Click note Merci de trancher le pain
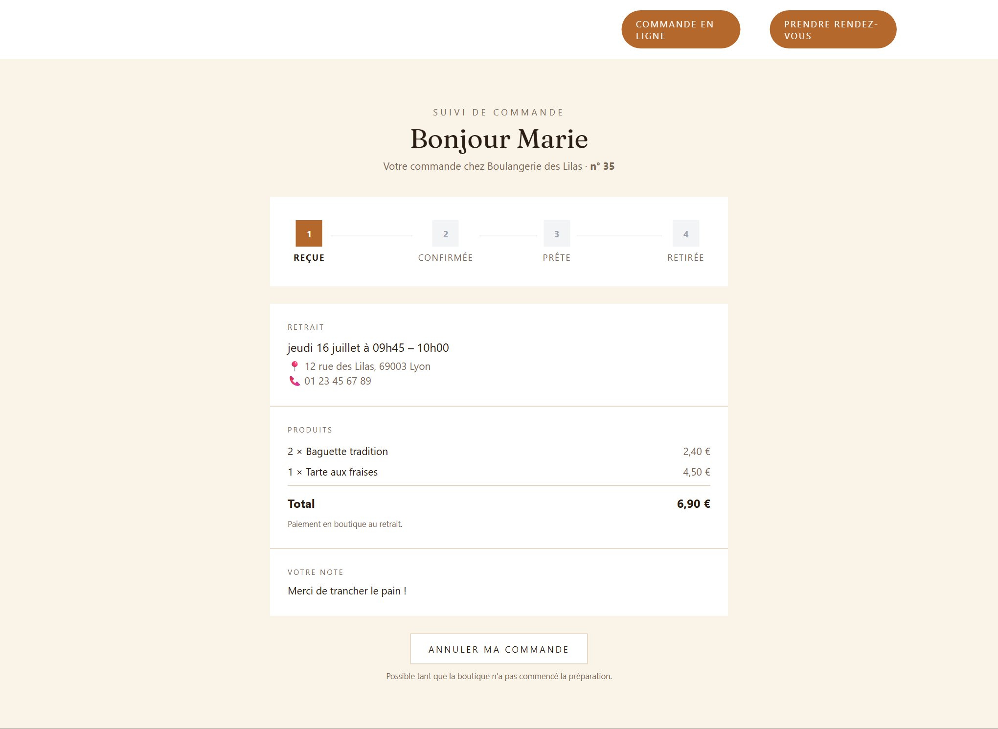998x729 pixels. point(347,591)
